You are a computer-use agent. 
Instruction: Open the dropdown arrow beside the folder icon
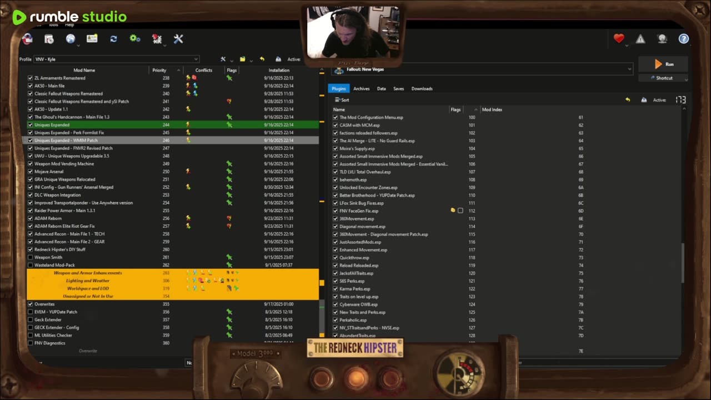point(251,61)
